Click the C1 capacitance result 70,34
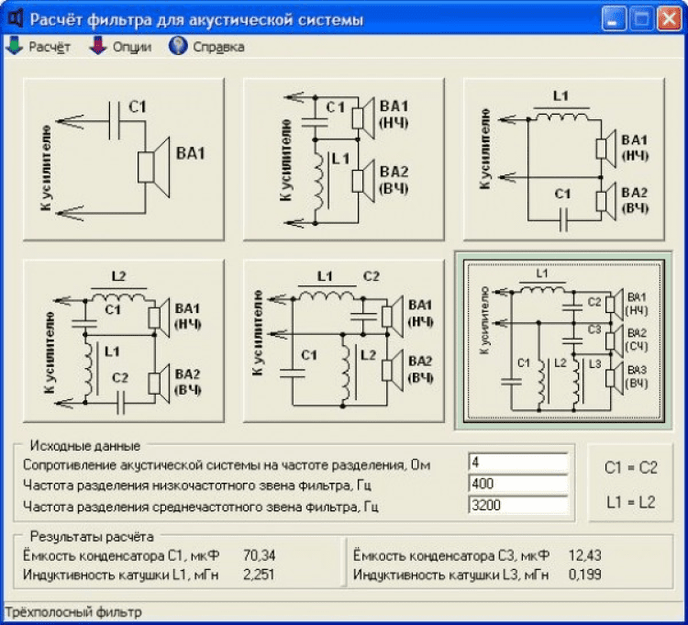 pos(260,555)
